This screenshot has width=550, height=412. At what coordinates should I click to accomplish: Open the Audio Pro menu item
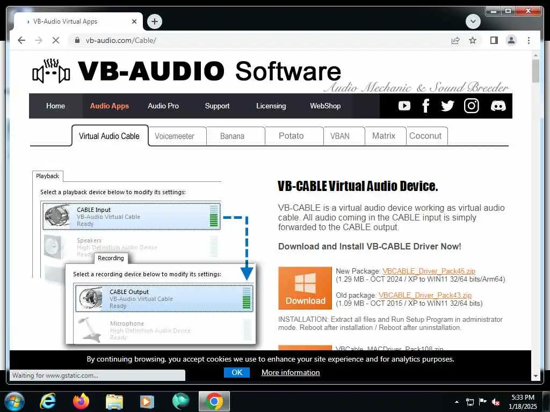click(163, 106)
